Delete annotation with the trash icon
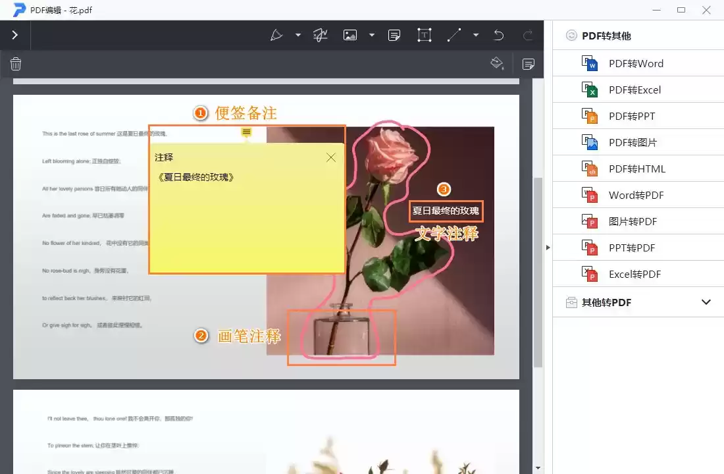 point(16,63)
